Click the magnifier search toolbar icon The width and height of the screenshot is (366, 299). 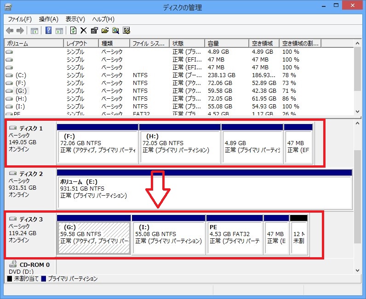[x=115, y=31]
